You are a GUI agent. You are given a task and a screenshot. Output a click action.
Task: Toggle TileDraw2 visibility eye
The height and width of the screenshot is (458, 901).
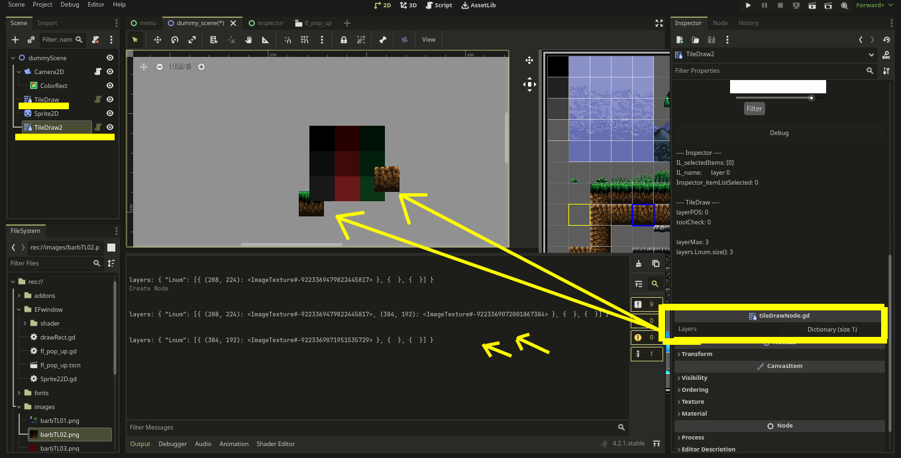tap(110, 127)
